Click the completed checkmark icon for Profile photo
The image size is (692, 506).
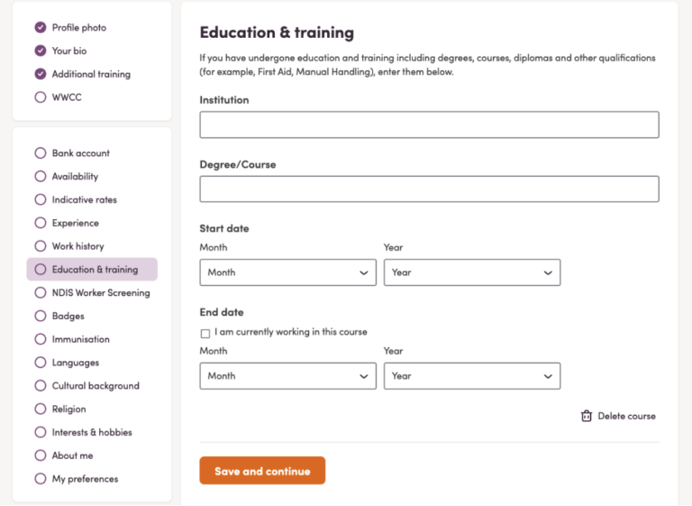coord(40,28)
